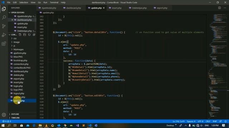Open Windows Action Center notifications

point(223,126)
